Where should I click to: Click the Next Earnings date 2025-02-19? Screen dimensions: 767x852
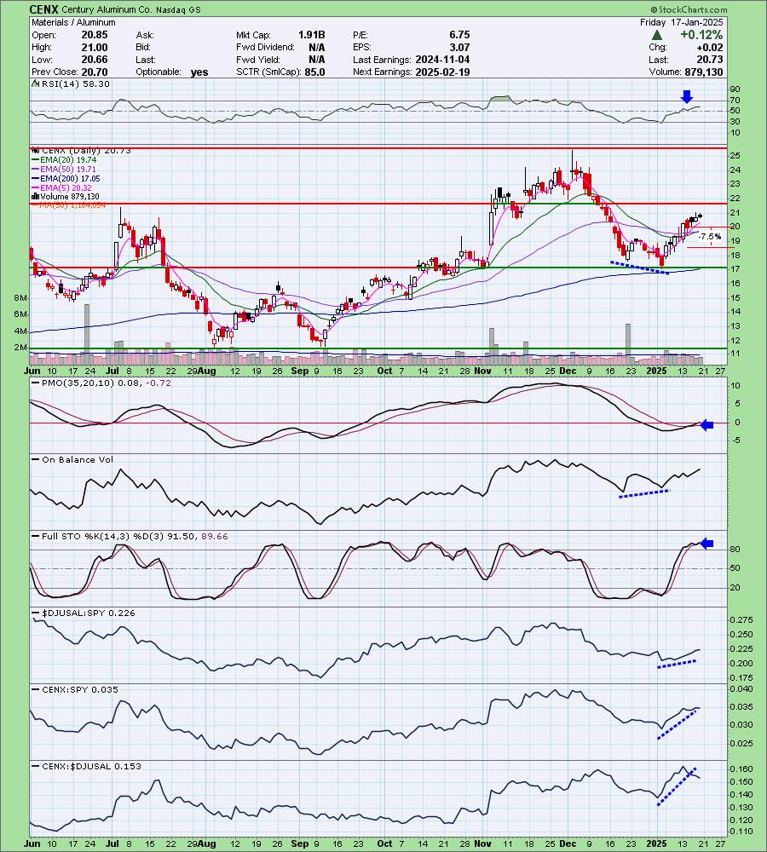point(442,72)
